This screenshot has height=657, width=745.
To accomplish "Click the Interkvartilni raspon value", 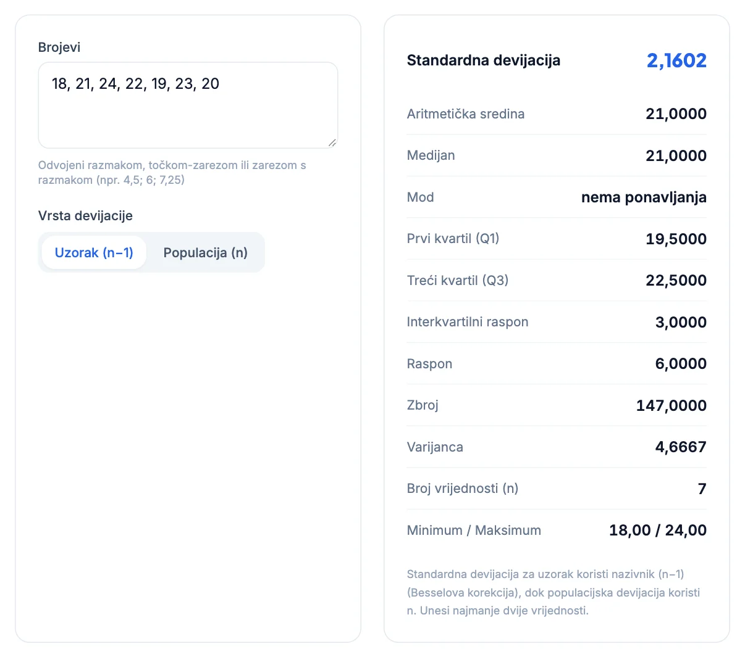I will [x=681, y=322].
